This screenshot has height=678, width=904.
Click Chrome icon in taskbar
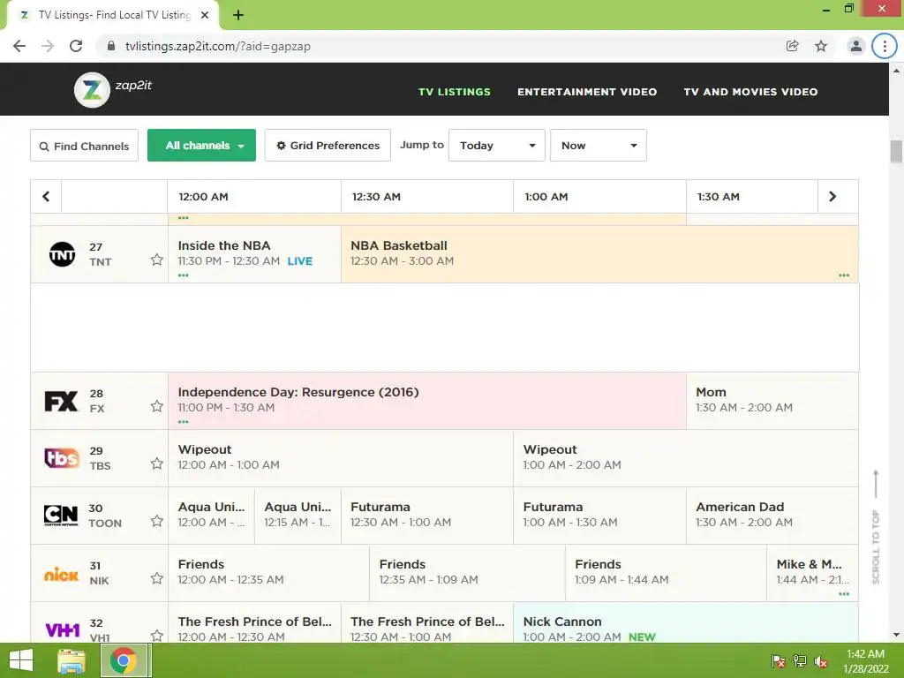click(124, 660)
